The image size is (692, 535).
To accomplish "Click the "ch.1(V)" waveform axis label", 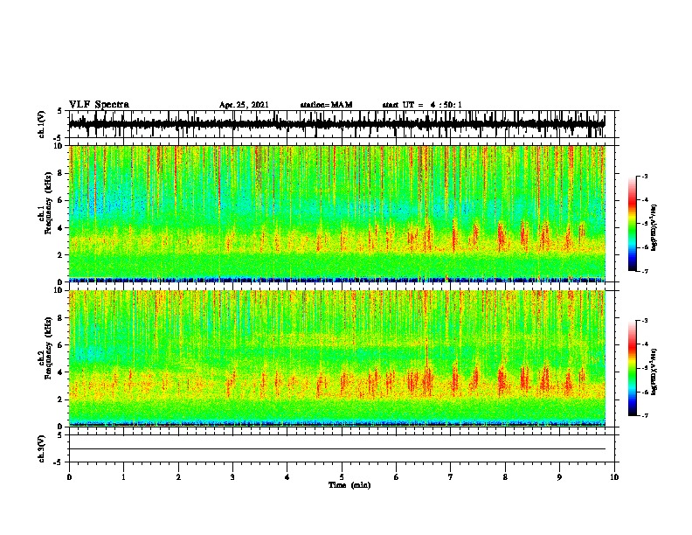I will click(41, 124).
